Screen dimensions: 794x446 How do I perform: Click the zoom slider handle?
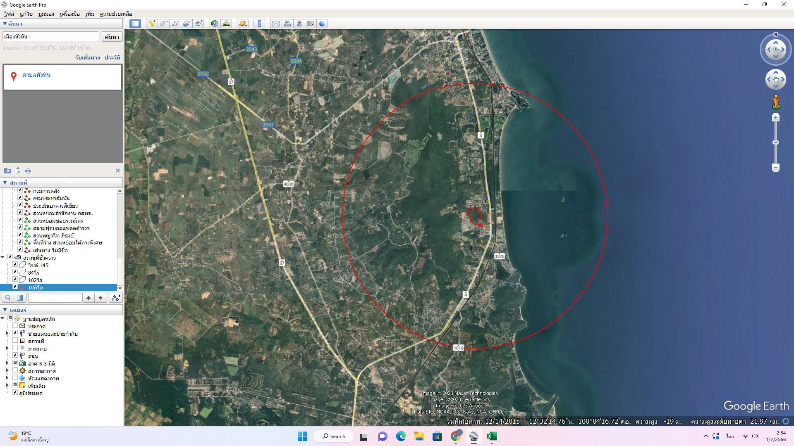(x=776, y=142)
